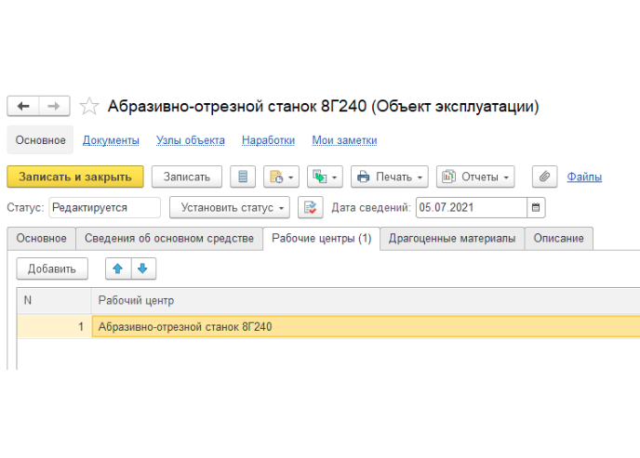Open the Наработки link
The image size is (640, 458).
(268, 140)
